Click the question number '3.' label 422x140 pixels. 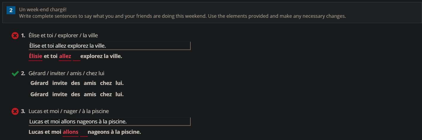(23, 111)
